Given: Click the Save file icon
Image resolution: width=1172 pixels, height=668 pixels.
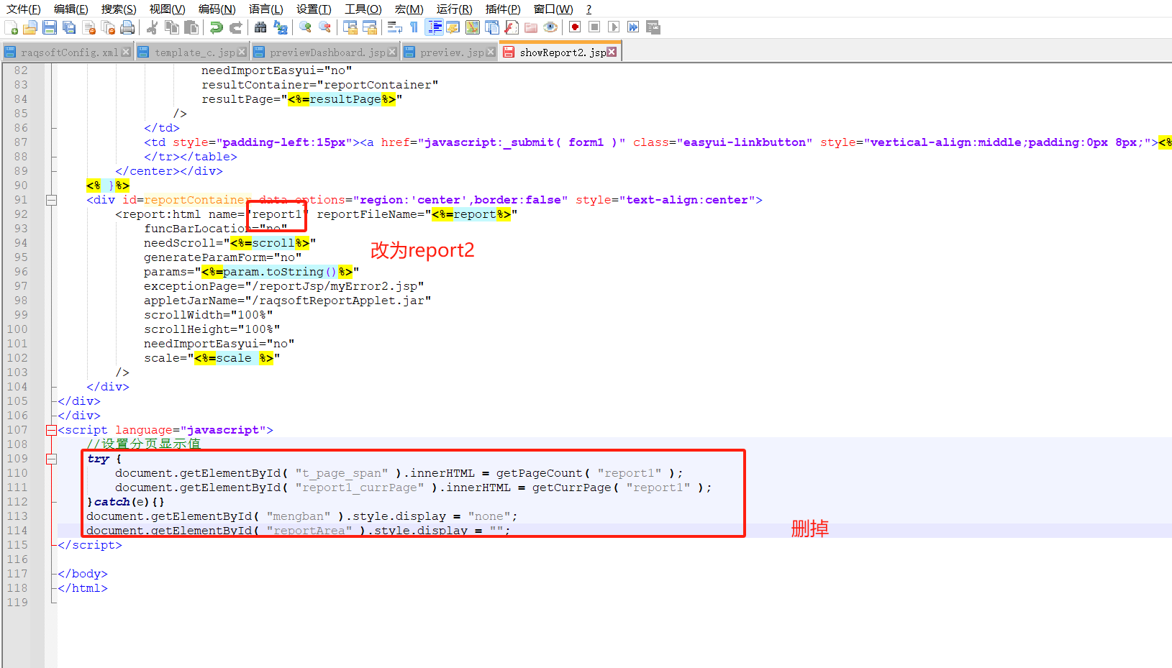Looking at the screenshot, I should coord(50,27).
